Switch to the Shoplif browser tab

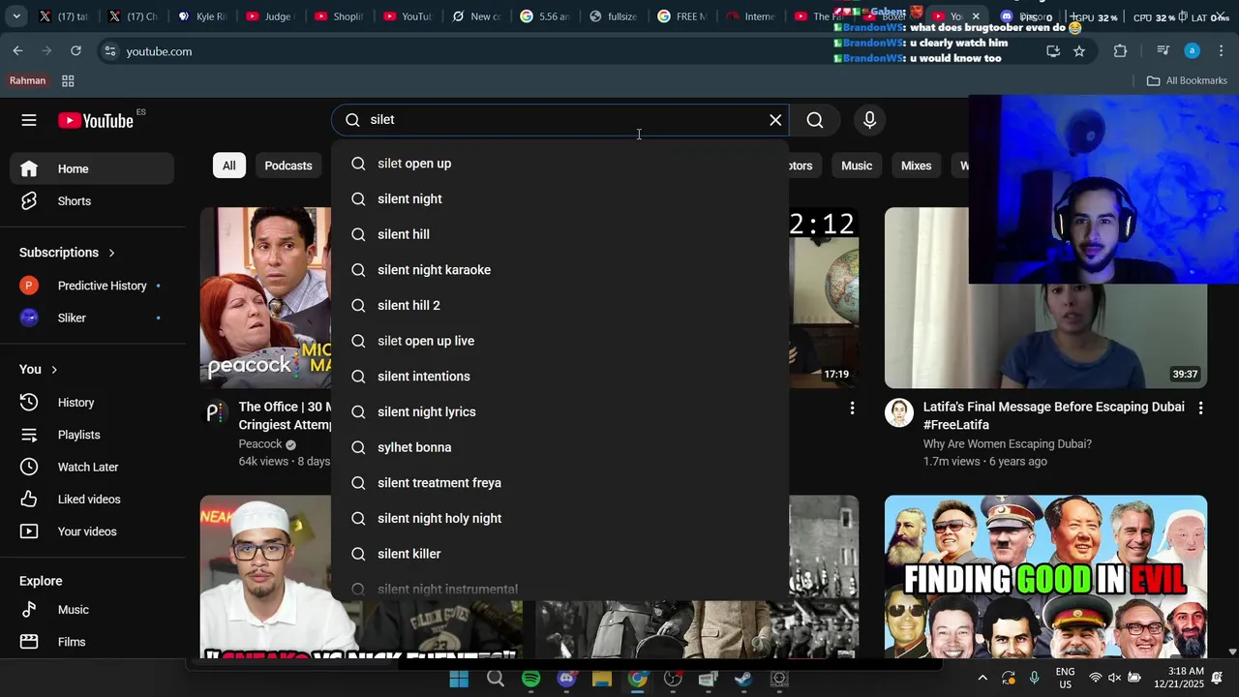pos(339,16)
